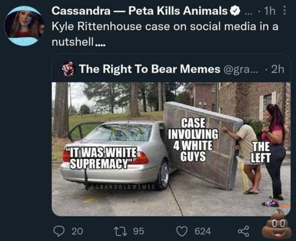Open Cassandra — Peta Kills Animals profile name
Screen dimensions: 296x241
coord(140,11)
